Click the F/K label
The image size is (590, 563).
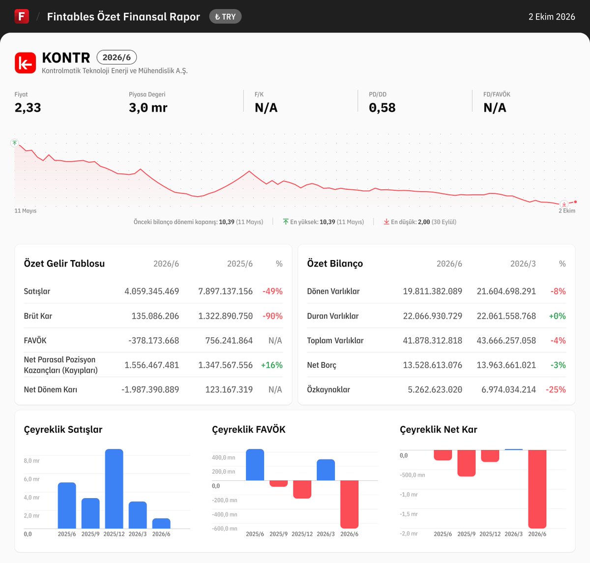point(259,94)
